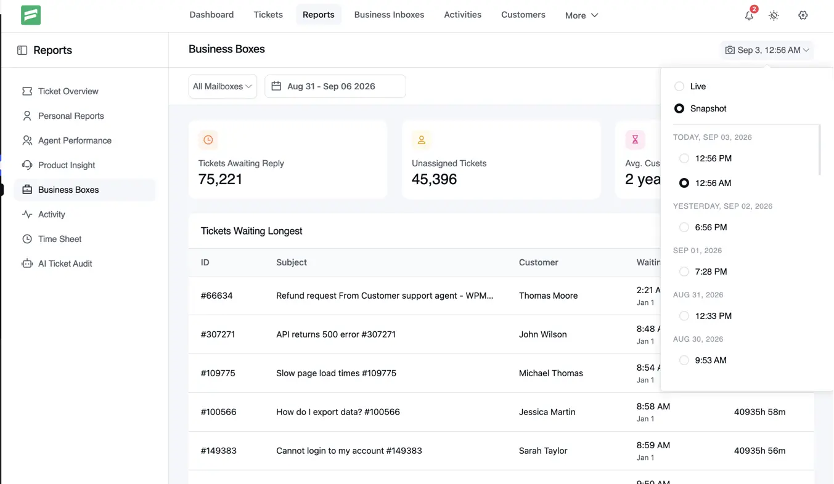
Task: Click customer Michael Thomas
Action: [x=550, y=373]
